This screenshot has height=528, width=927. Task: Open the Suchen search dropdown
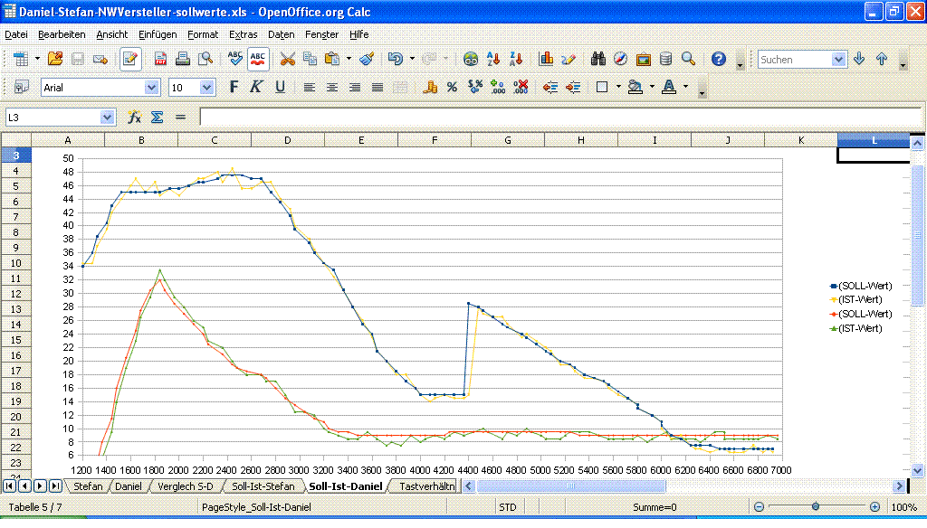coord(838,59)
